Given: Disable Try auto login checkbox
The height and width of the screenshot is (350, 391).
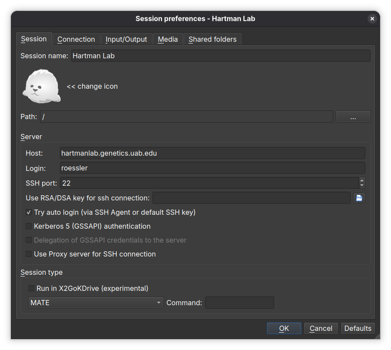Looking at the screenshot, I should pyautogui.click(x=29, y=213).
